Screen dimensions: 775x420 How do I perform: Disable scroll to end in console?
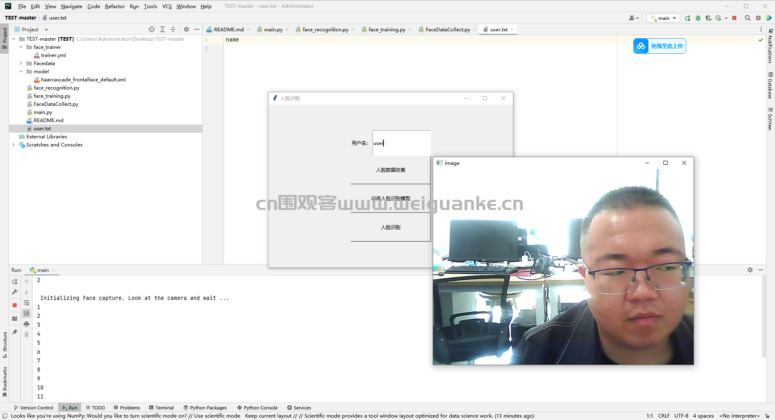(x=26, y=313)
